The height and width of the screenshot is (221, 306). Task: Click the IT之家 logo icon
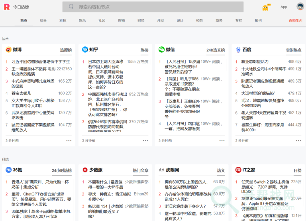(238, 170)
